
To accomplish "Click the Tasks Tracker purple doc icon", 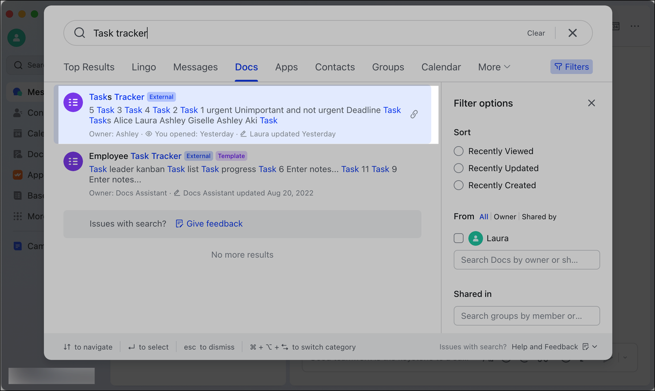I will point(73,102).
